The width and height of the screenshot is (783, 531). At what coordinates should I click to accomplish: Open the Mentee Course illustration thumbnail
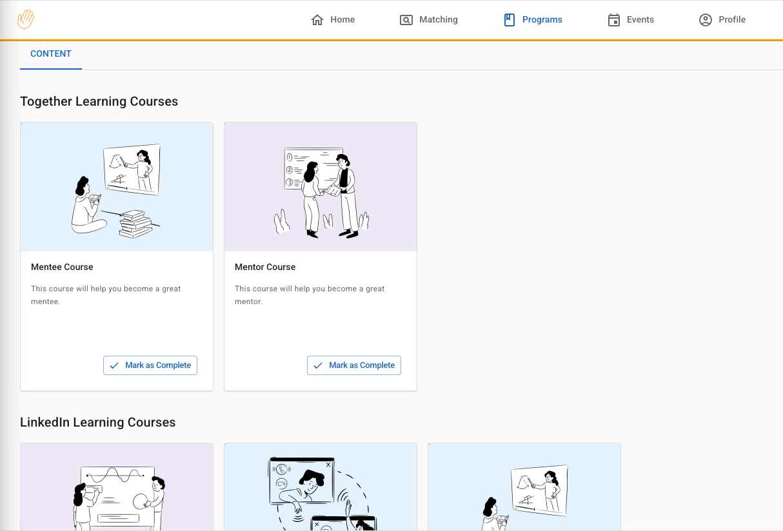117,187
